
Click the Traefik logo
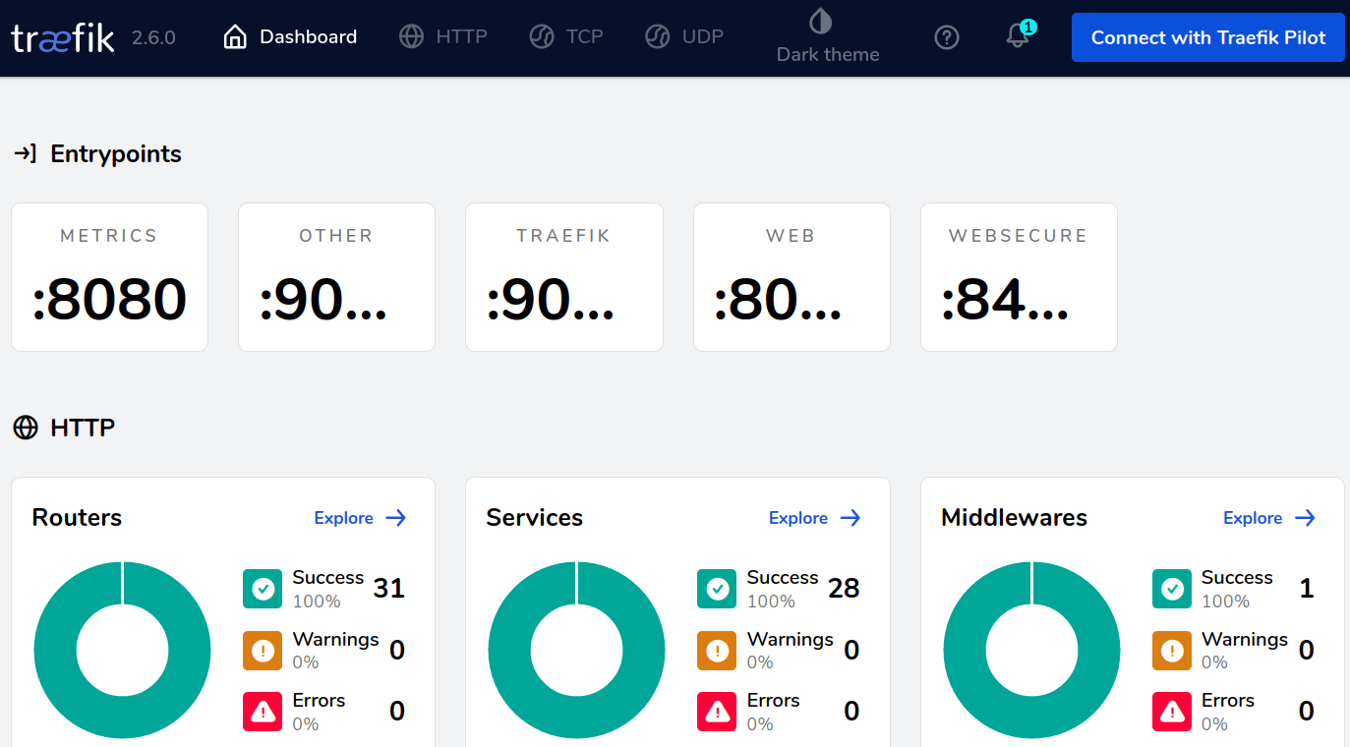pyautogui.click(x=63, y=37)
